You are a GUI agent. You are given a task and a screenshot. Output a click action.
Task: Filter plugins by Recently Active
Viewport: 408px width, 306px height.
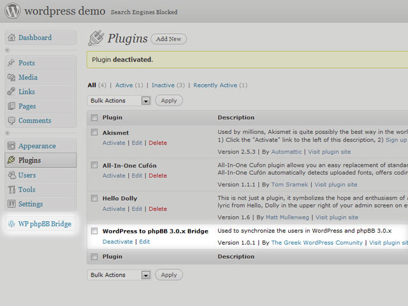click(215, 85)
